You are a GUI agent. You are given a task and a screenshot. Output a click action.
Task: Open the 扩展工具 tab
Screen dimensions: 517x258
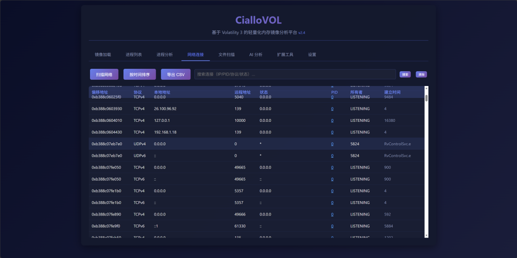click(x=285, y=54)
